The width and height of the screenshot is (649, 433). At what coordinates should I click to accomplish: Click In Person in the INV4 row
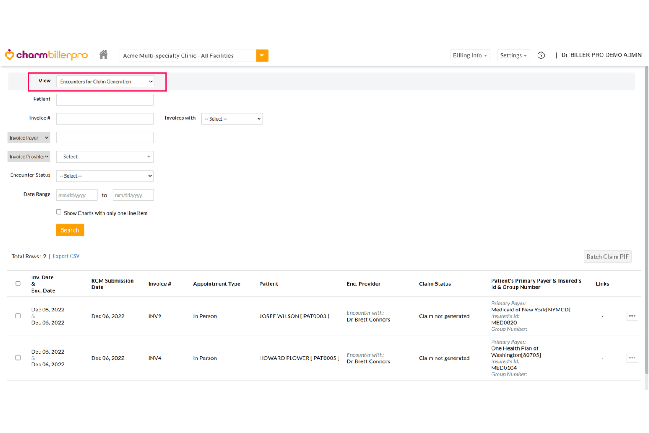[x=205, y=358]
